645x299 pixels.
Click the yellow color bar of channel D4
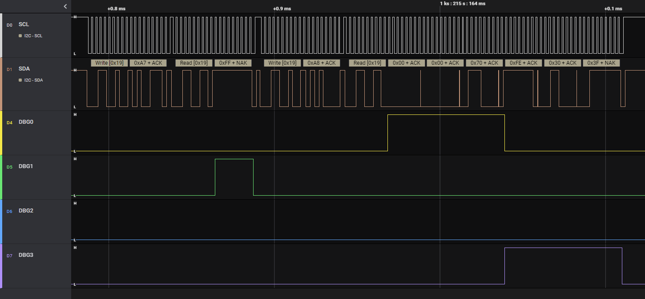pos(1,133)
